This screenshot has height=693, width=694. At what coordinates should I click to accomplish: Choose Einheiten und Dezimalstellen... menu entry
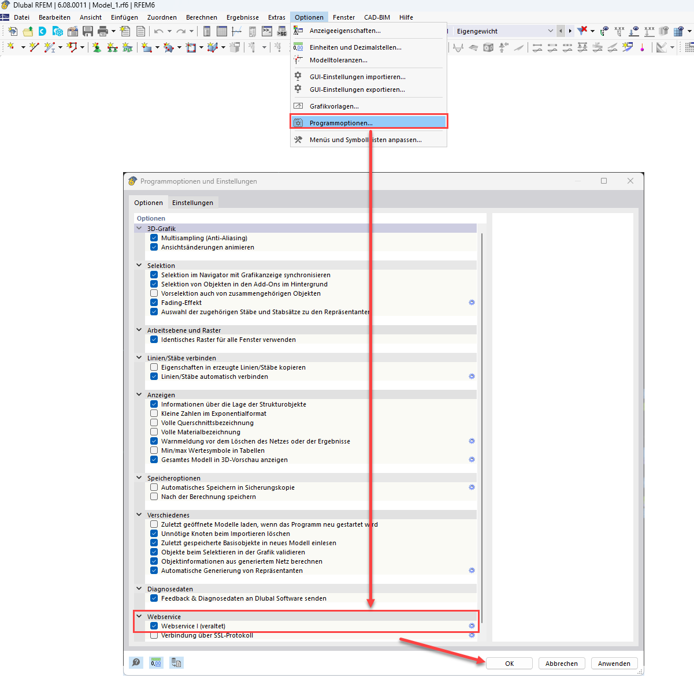pos(369,47)
